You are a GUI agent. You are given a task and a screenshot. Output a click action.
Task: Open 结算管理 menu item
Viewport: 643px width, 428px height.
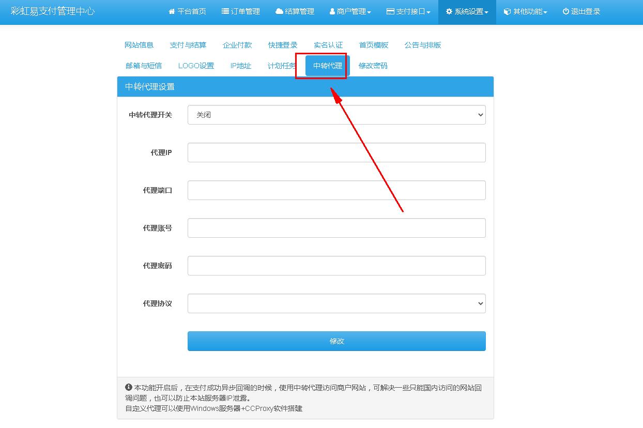295,12
